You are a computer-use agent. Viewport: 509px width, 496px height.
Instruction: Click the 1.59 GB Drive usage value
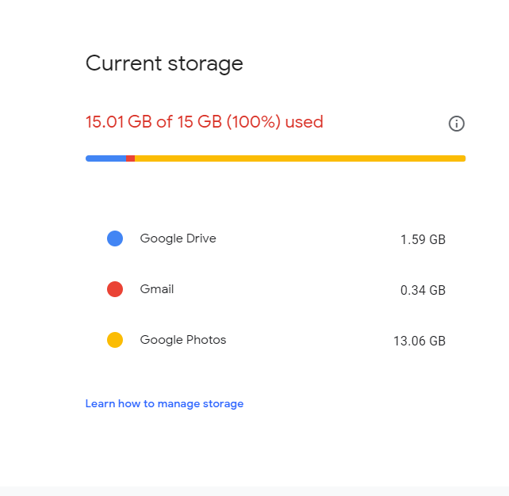click(423, 239)
